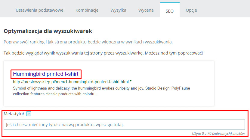The width and height of the screenshot is (250, 139).
Task: Click the Popraw swój ranking description text
Action: (x=88, y=42)
